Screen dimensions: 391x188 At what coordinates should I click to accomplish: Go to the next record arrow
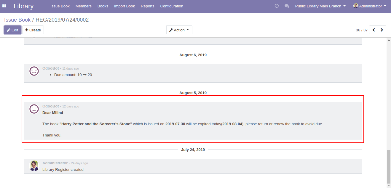click(x=382, y=30)
